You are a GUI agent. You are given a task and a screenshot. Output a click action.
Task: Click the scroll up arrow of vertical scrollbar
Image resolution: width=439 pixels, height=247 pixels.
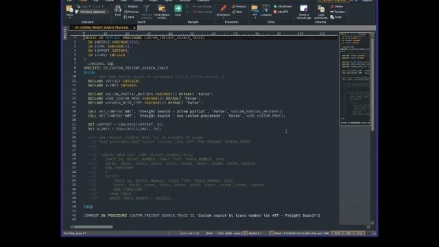click(372, 35)
